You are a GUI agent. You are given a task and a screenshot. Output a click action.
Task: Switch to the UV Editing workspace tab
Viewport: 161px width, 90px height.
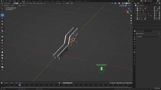point(40,1)
